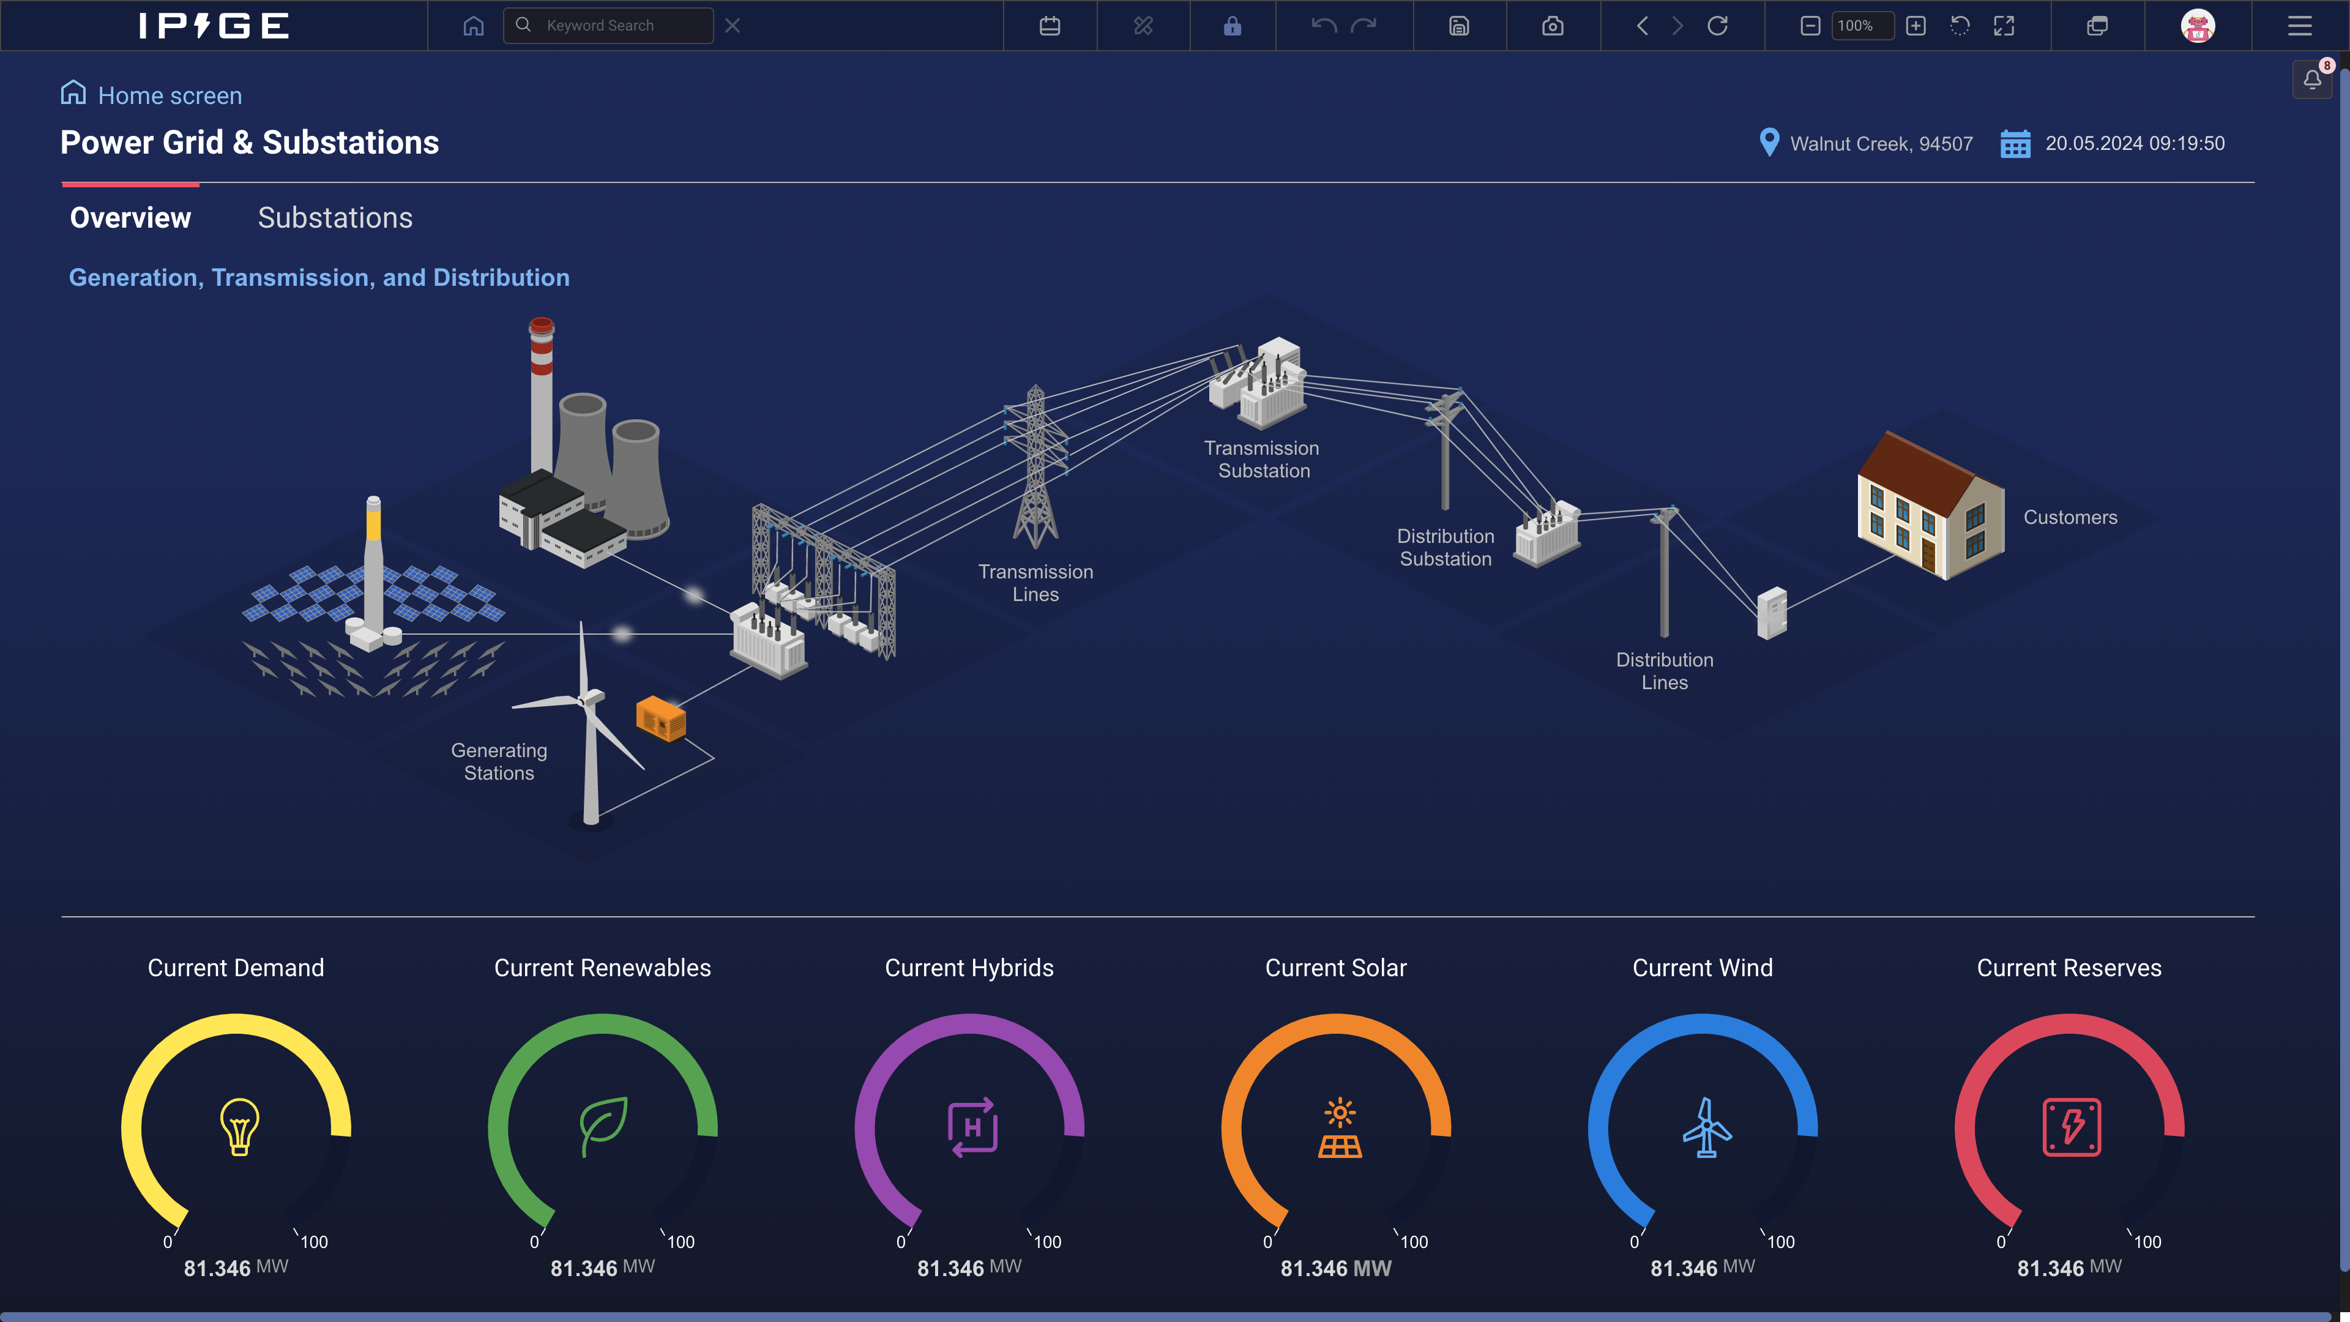Screen dimensions: 2350x1322
Task: Switch to the Substations tab
Action: [335, 217]
